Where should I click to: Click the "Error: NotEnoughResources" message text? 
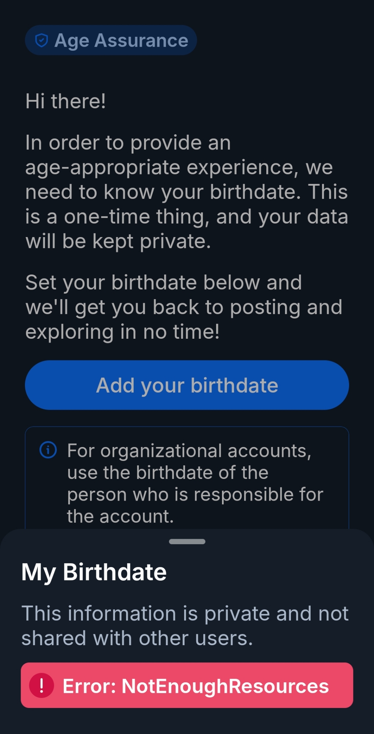point(196,686)
